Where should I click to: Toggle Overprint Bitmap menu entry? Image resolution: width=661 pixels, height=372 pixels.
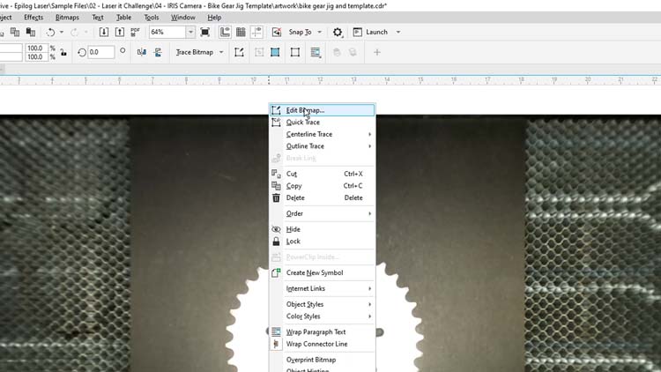(x=322, y=360)
